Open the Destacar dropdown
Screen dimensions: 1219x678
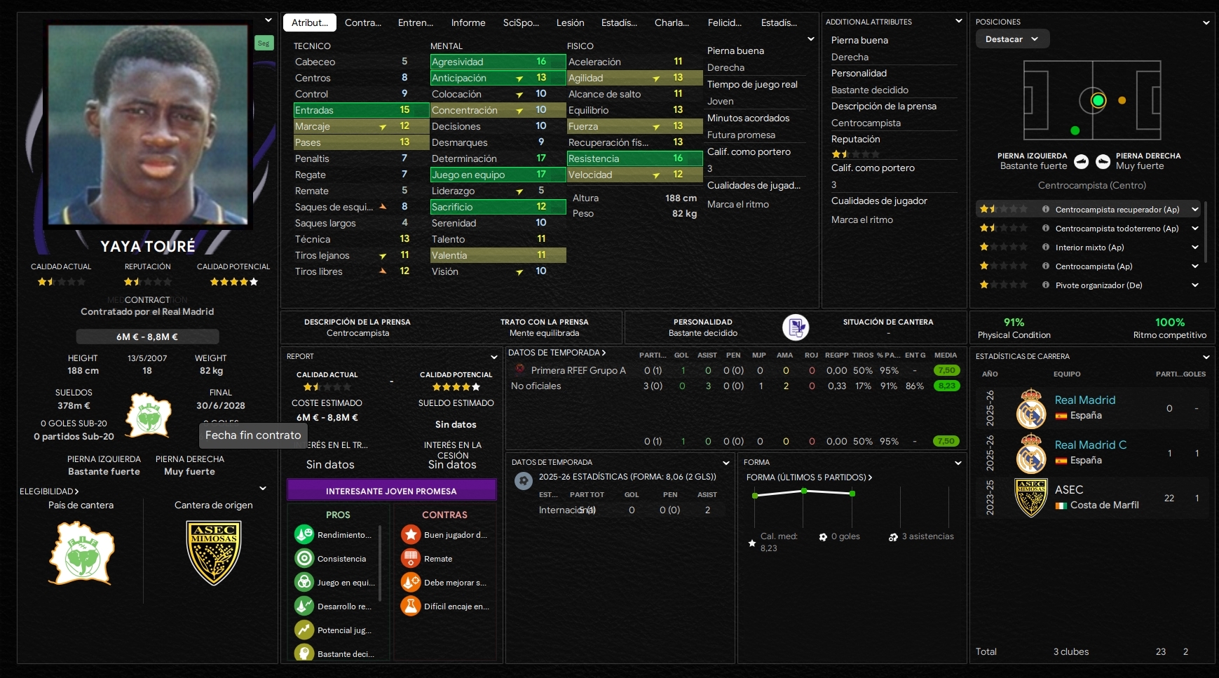pos(1012,39)
